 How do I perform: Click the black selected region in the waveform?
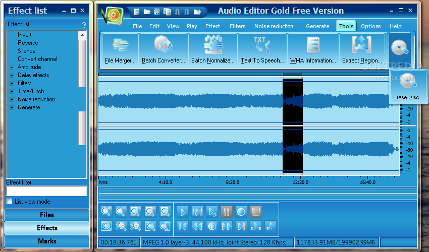[x=292, y=125]
